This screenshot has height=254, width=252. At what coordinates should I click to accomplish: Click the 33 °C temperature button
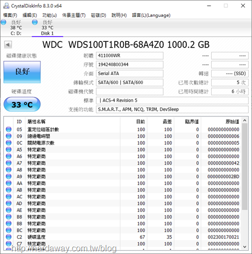click(22, 104)
